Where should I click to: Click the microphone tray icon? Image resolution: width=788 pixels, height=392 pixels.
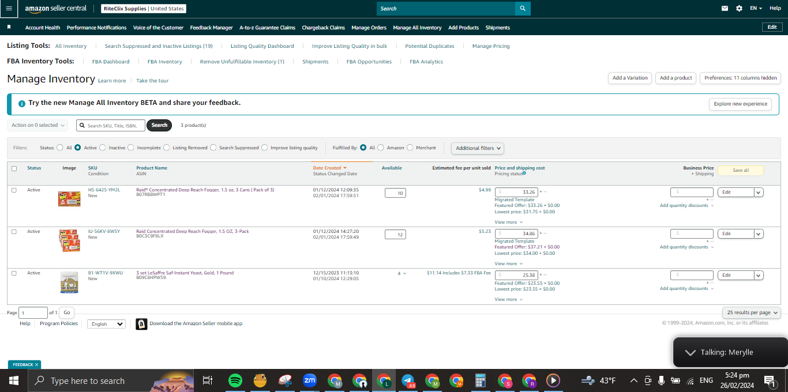661,380
